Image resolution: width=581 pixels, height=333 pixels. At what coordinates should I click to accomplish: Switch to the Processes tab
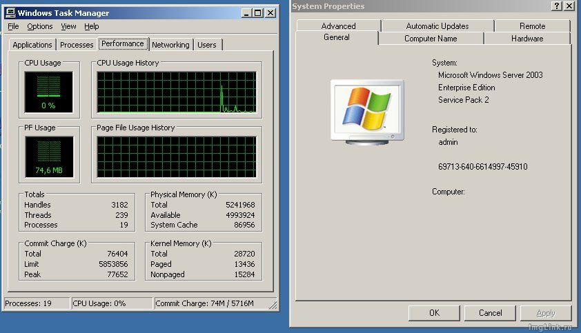pos(77,45)
